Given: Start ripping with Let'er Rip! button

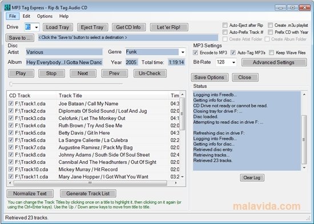Looking at the screenshot, I should point(169,27).
